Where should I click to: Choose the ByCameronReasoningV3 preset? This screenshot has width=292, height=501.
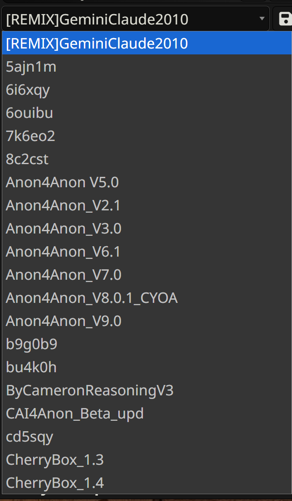coord(90,391)
